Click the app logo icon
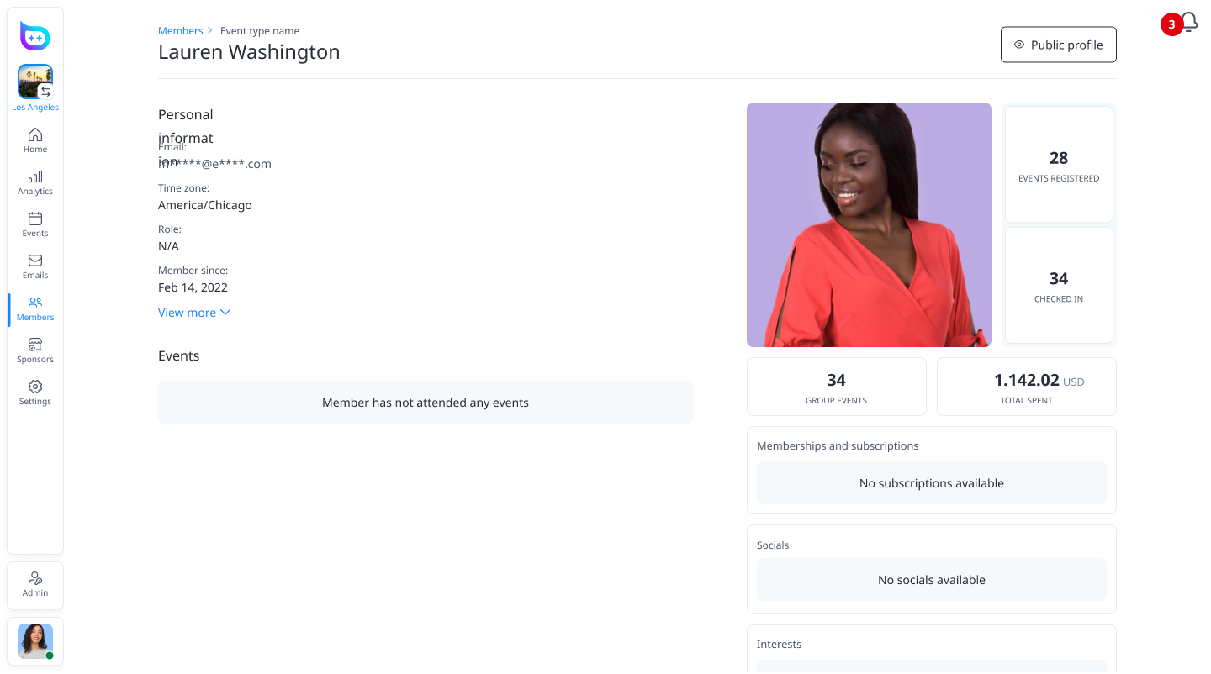The height and width of the screenshot is (674, 1211). coord(35,36)
